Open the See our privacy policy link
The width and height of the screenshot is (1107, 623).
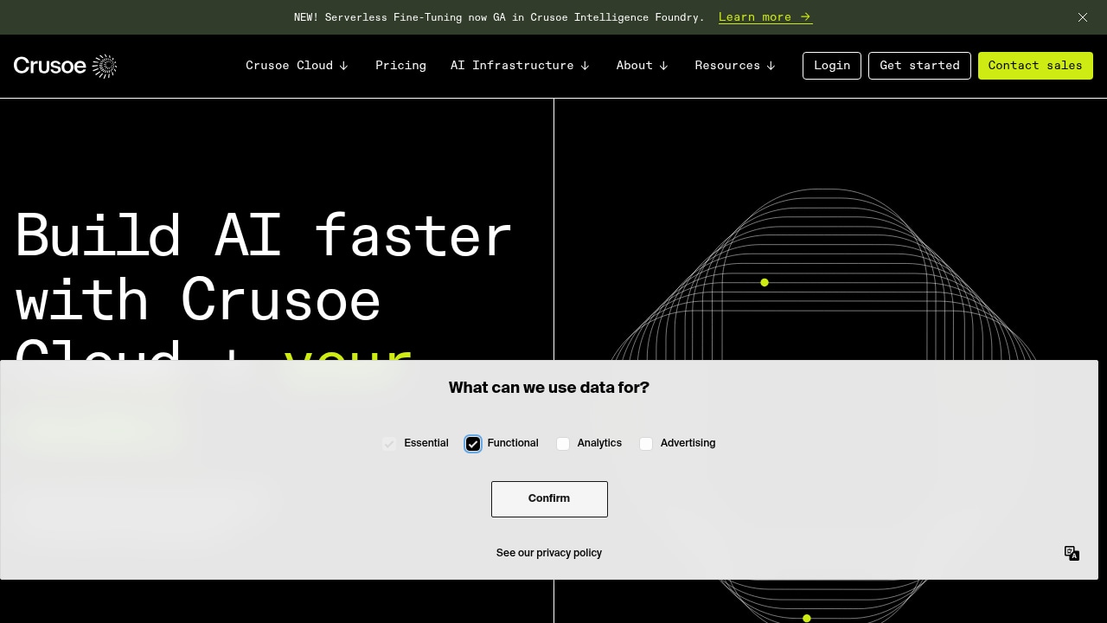point(549,553)
